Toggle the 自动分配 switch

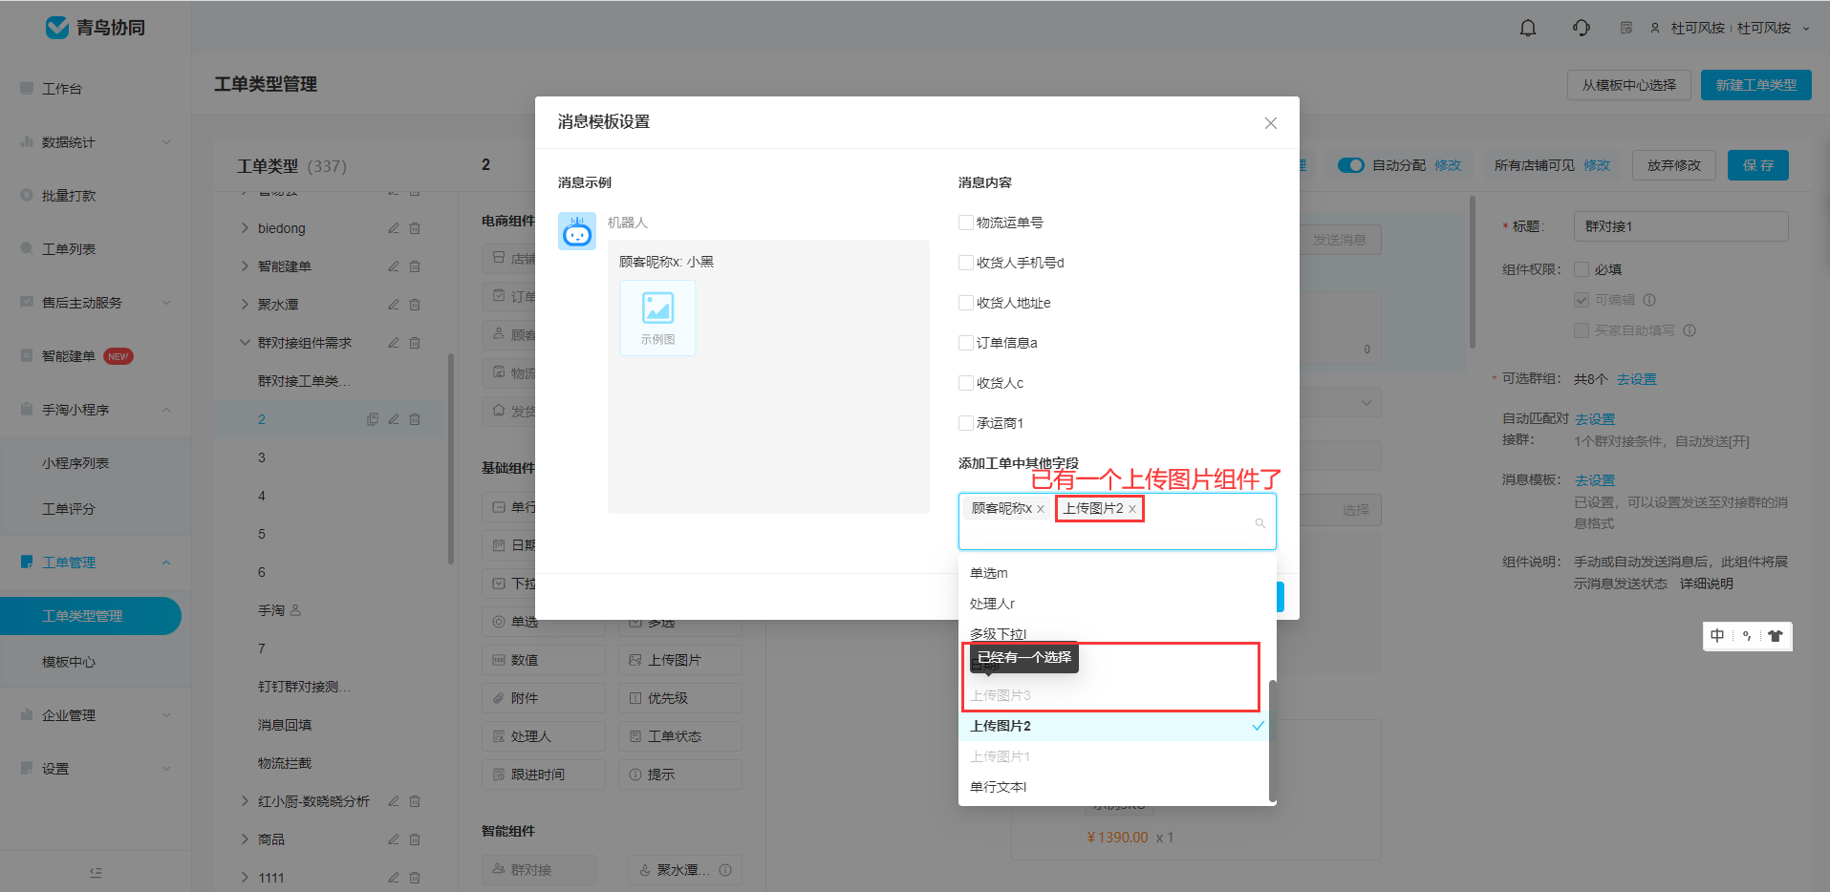click(x=1351, y=165)
